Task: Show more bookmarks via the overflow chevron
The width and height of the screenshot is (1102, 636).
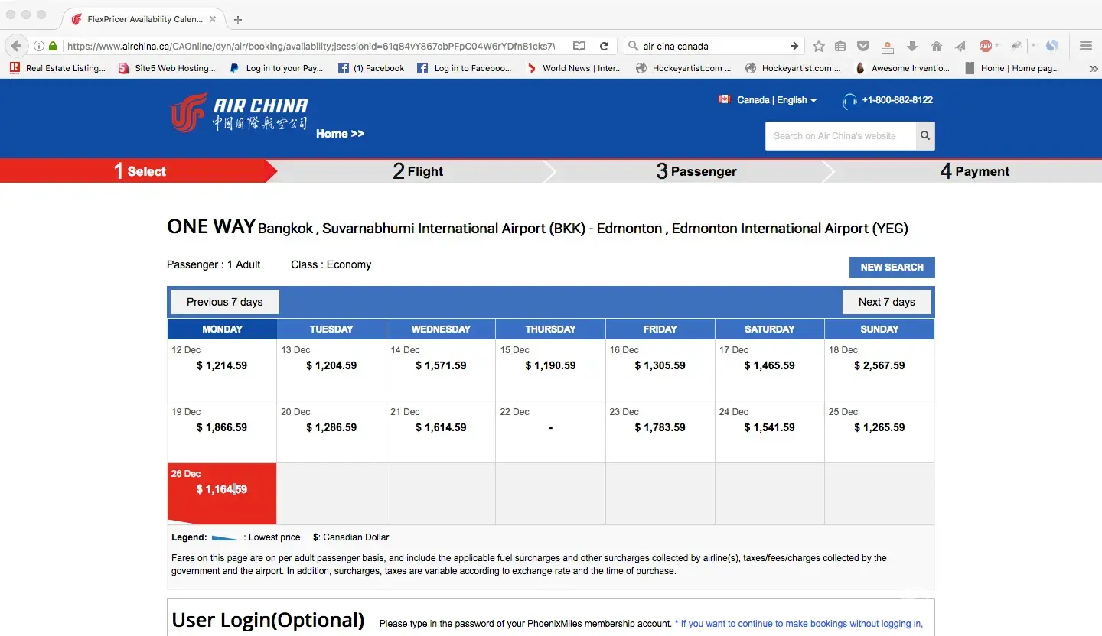Action: pos(1093,68)
